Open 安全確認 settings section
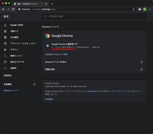This screenshot has height=134, width=153. [x=14, y=37]
